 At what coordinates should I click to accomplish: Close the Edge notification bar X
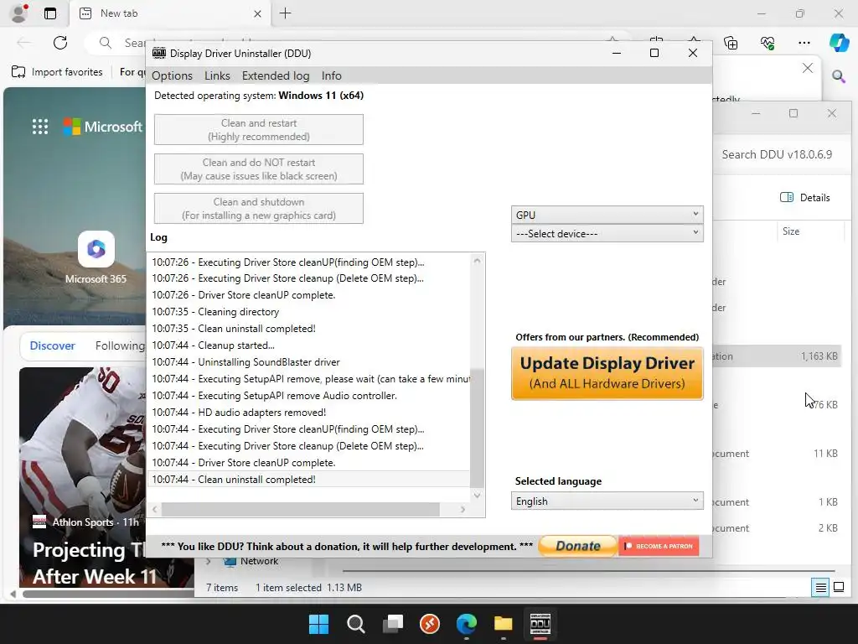[807, 68]
